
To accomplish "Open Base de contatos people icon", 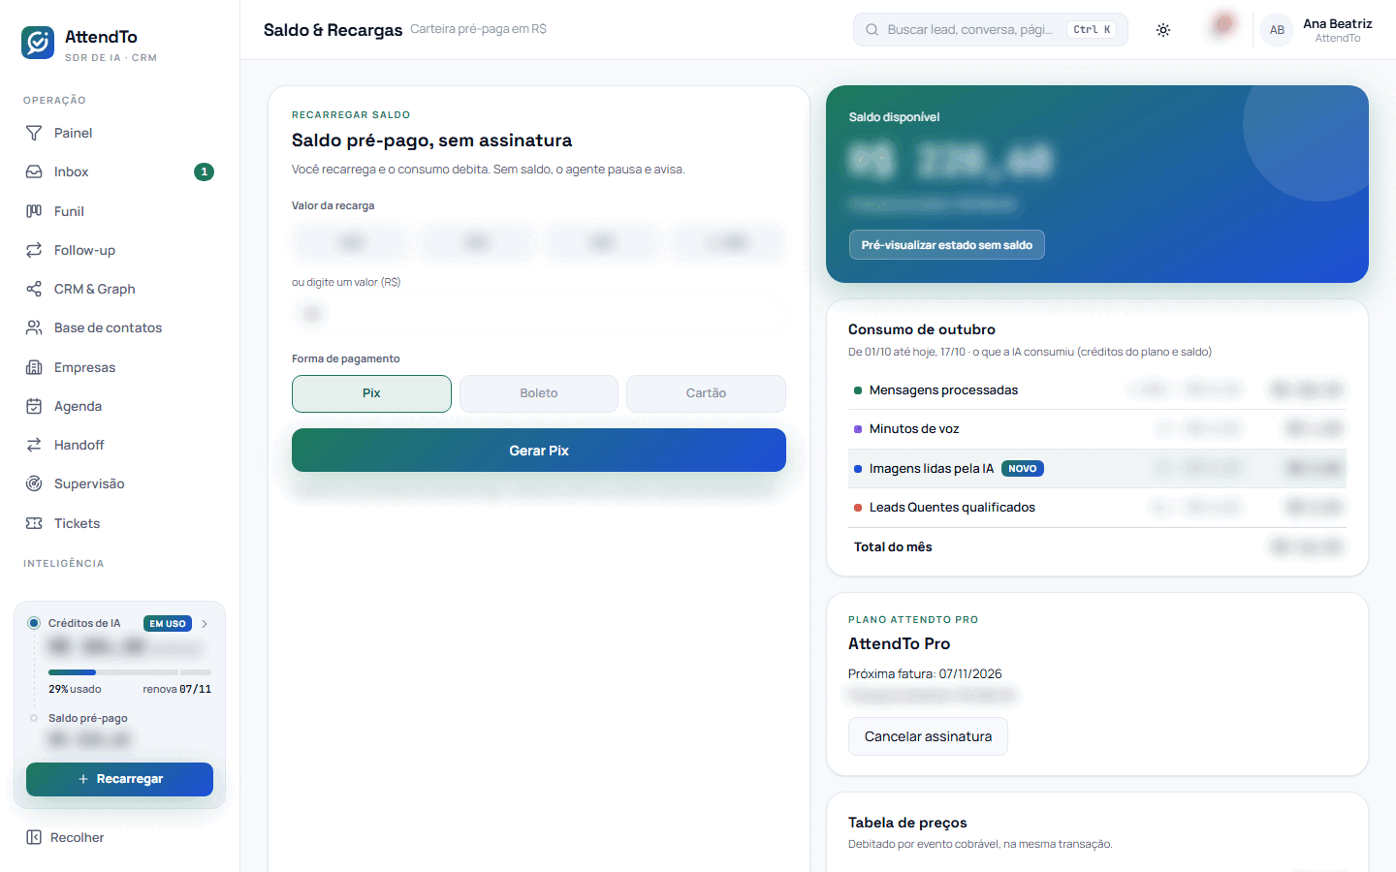I will point(34,327).
